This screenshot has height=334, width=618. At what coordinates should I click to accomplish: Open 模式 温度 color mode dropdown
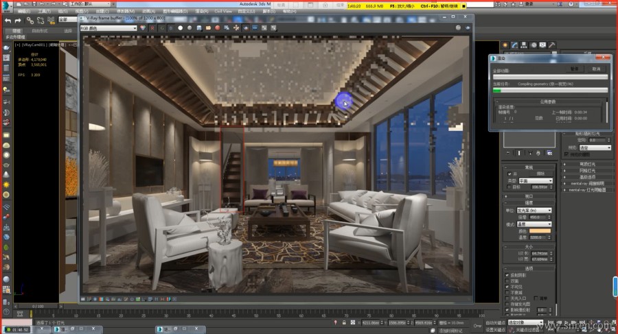pyautogui.click(x=534, y=224)
